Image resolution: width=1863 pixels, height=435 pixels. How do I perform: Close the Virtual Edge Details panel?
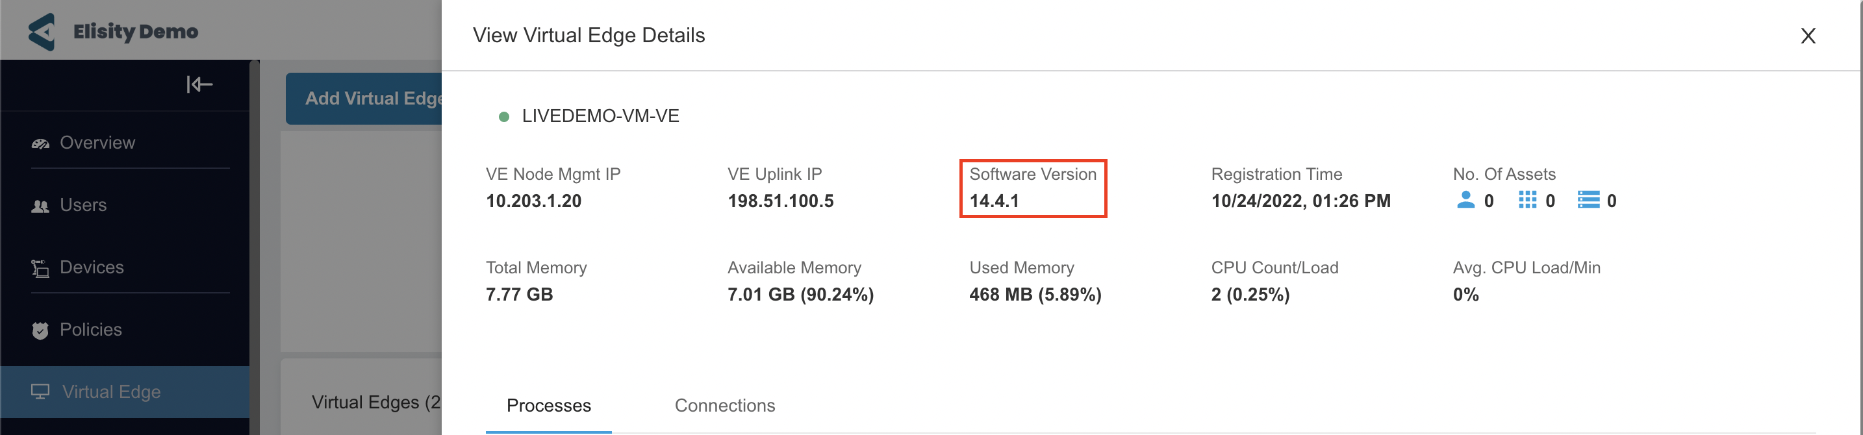[1807, 36]
